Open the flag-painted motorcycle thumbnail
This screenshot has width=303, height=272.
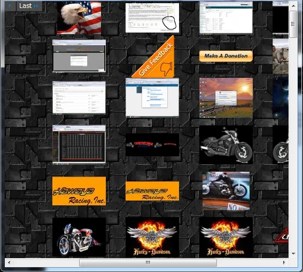pos(79,237)
